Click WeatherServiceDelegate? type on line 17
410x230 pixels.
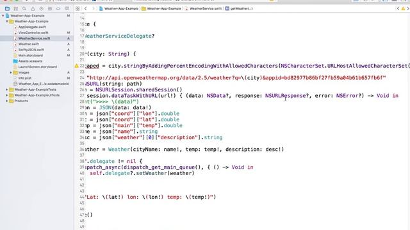[120, 36]
